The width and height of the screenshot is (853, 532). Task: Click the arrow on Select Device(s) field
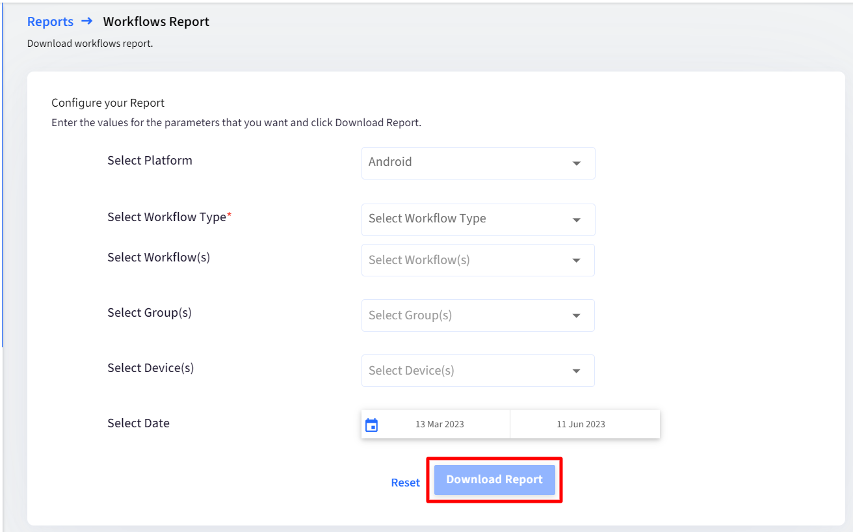point(576,371)
